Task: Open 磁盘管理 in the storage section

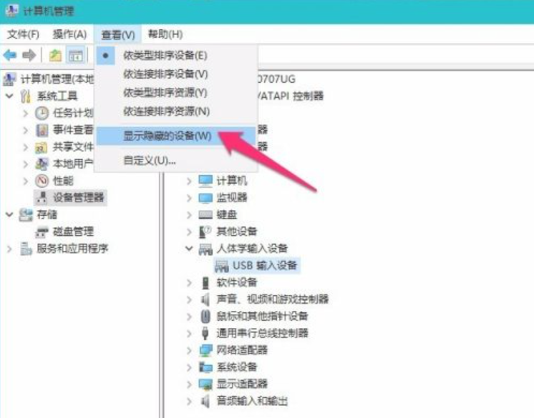Action: tap(73, 232)
